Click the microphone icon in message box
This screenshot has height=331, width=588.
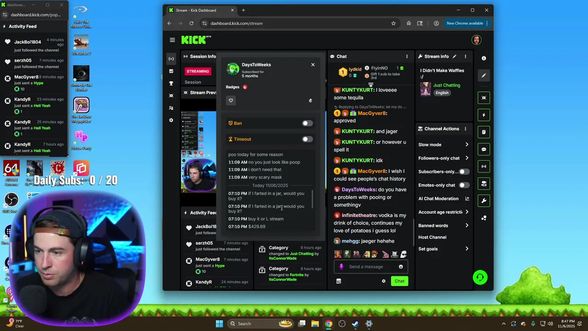pos(341,267)
